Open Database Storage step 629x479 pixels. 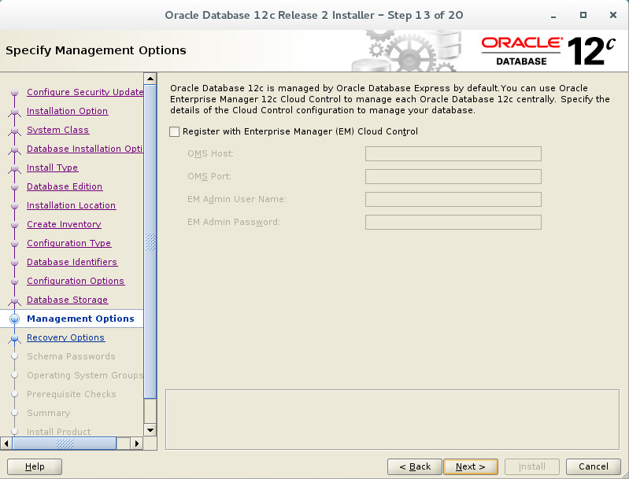click(x=67, y=300)
